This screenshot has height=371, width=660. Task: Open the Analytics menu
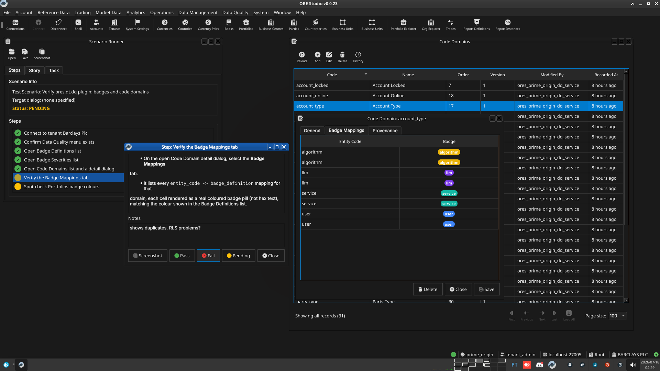(136, 12)
